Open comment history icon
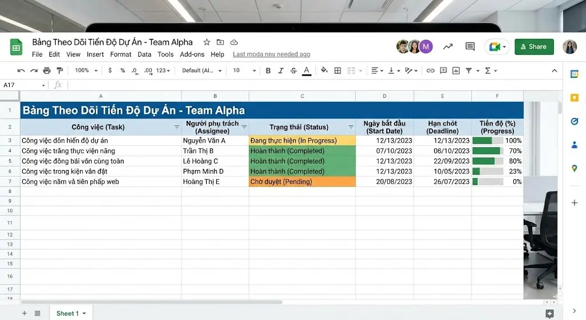Image resolution: width=586 pixels, height=320 pixels. coord(470,47)
